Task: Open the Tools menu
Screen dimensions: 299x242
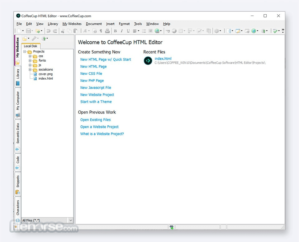Action: coord(138,24)
